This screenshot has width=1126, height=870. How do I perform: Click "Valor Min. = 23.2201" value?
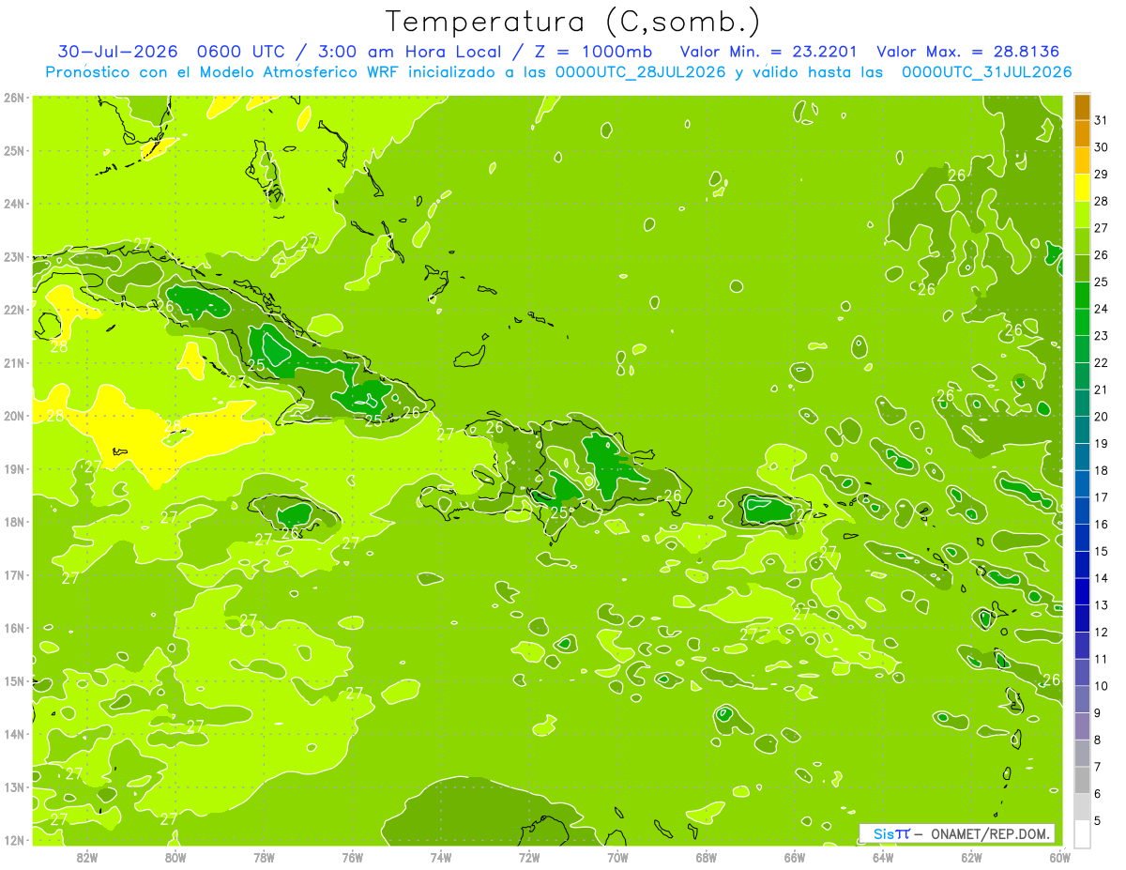tap(768, 52)
